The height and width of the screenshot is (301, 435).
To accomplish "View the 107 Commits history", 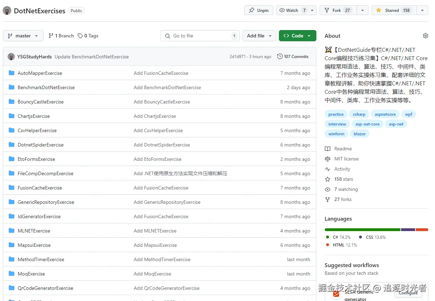I will click(293, 57).
